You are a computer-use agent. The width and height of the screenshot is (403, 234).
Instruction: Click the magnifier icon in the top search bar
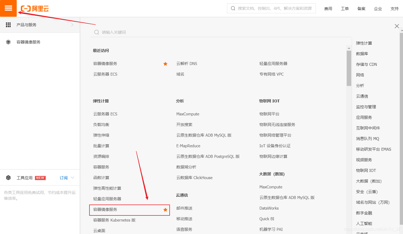pyautogui.click(x=233, y=8)
